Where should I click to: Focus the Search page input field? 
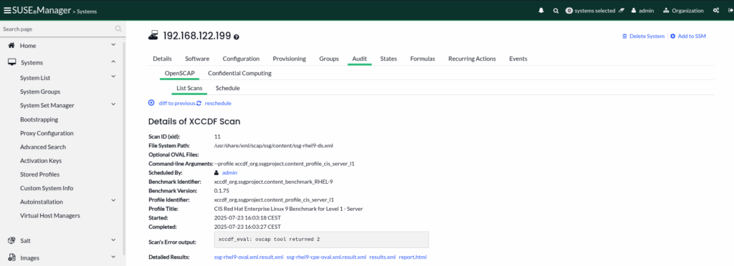57,29
